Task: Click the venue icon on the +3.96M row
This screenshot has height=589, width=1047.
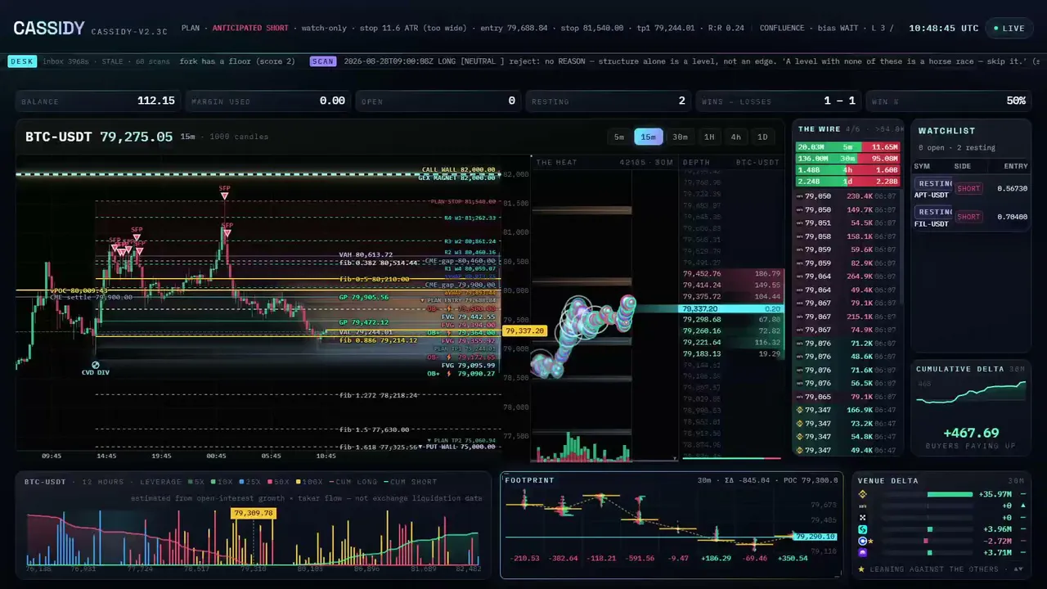Action: coord(862,529)
